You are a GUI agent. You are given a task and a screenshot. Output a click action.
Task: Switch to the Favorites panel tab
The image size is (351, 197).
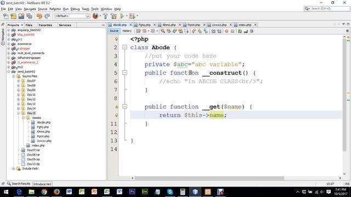[45, 25]
